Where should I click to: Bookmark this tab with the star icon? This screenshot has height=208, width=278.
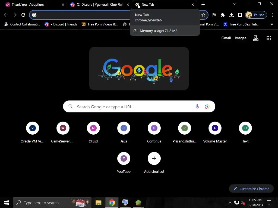tap(203, 15)
